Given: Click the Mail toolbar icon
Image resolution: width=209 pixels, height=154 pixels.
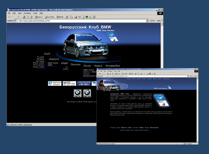Looking at the screenshot, I should 72,17.
